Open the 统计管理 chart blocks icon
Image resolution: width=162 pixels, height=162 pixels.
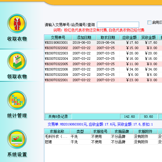tap(17, 100)
